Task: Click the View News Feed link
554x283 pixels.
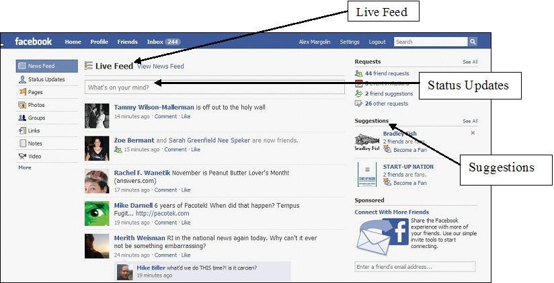Action: tap(161, 66)
